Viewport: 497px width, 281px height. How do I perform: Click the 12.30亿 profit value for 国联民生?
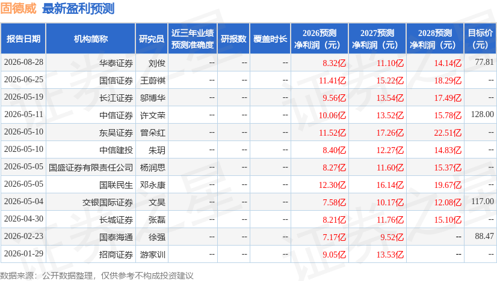click(x=332, y=185)
